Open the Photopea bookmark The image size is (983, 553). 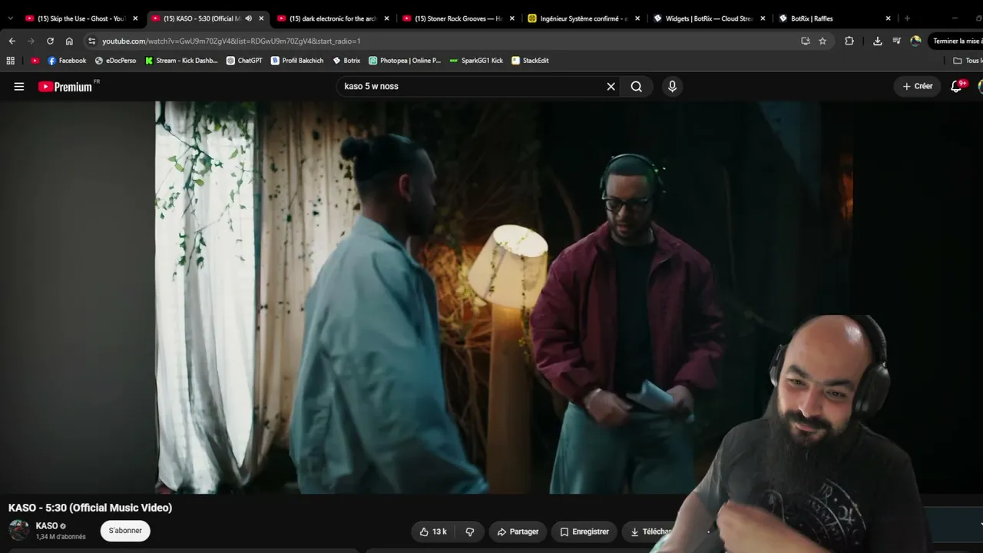tap(405, 61)
